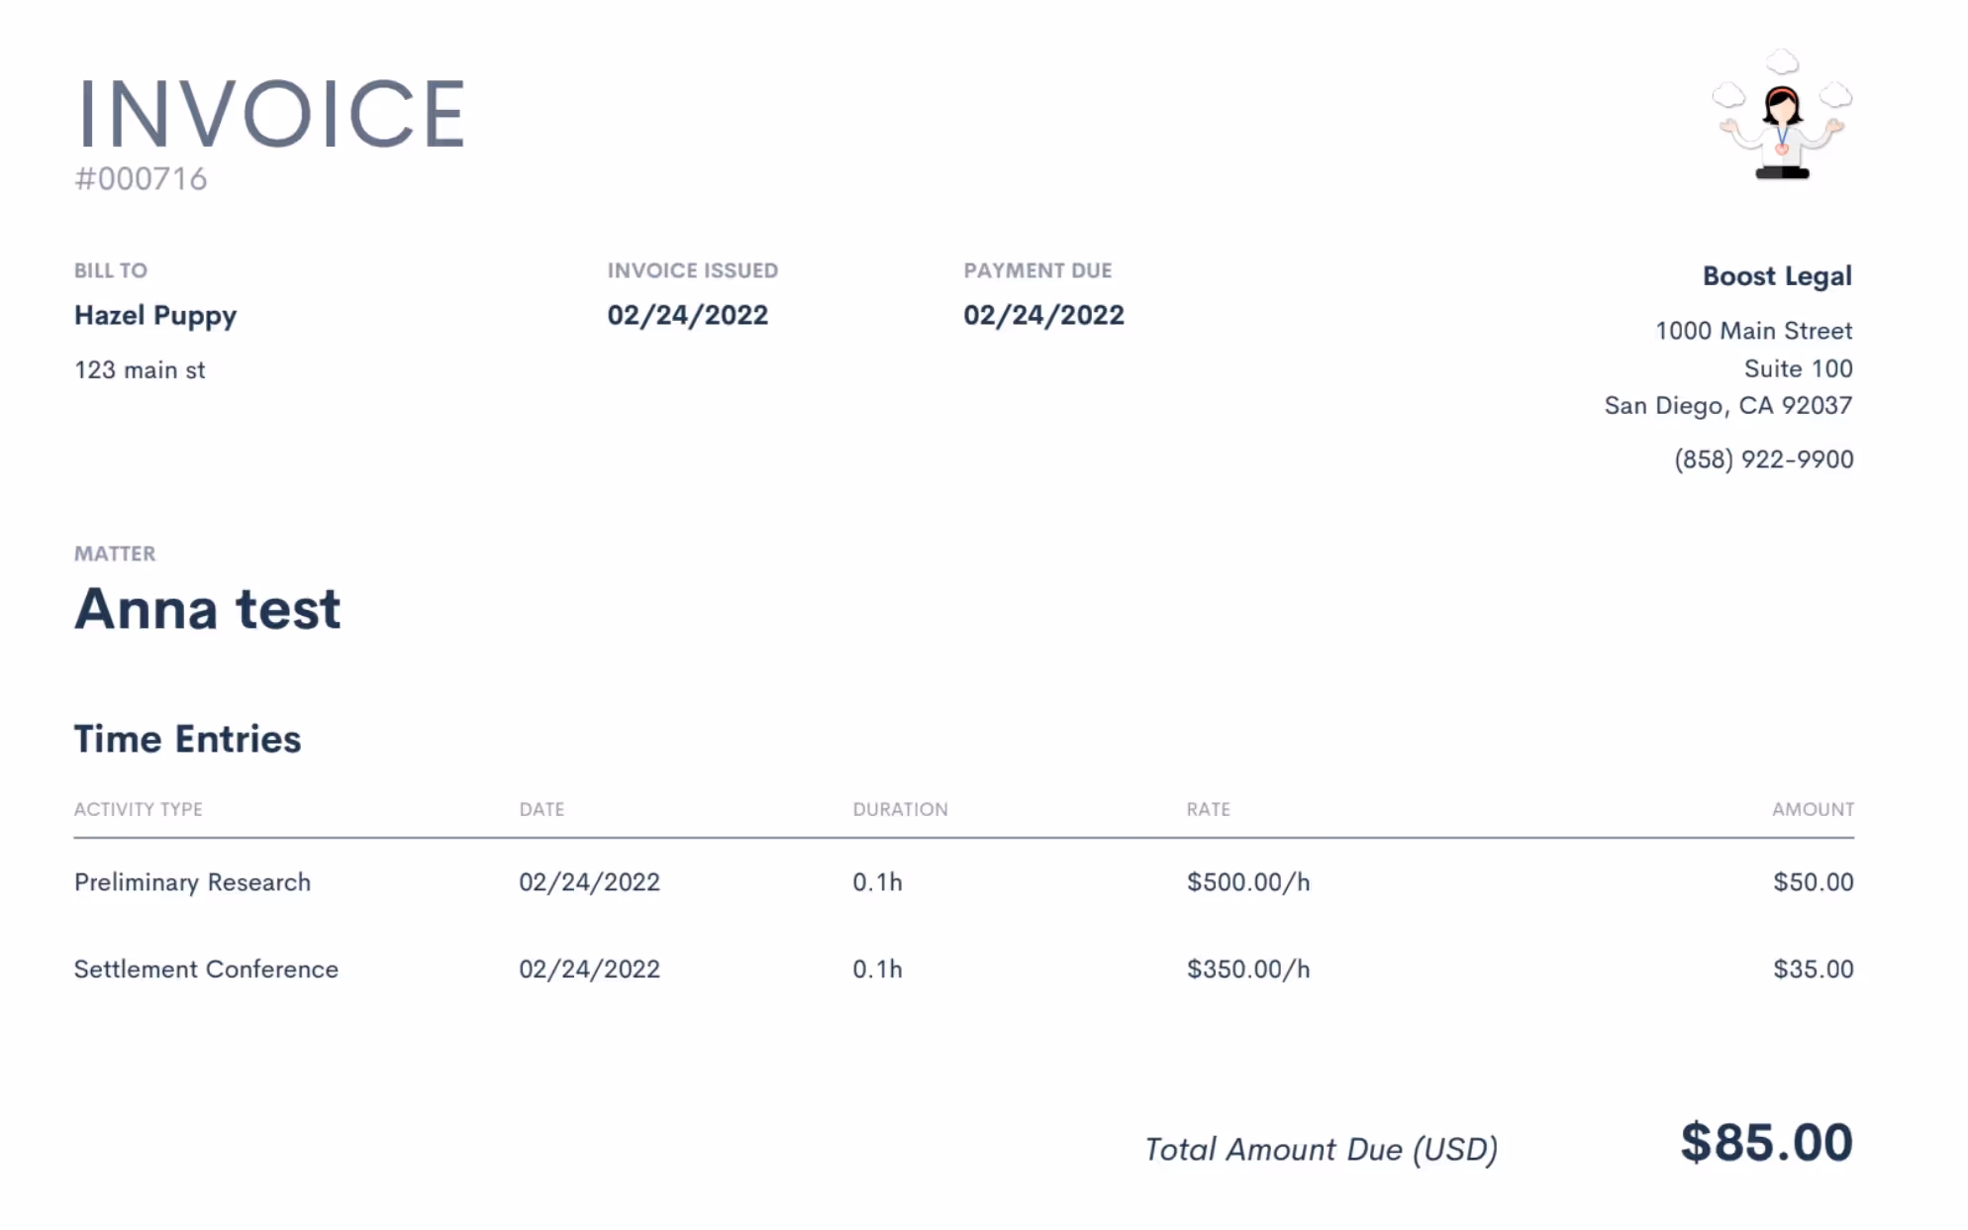Select the Settlement Conference time entry

(206, 970)
